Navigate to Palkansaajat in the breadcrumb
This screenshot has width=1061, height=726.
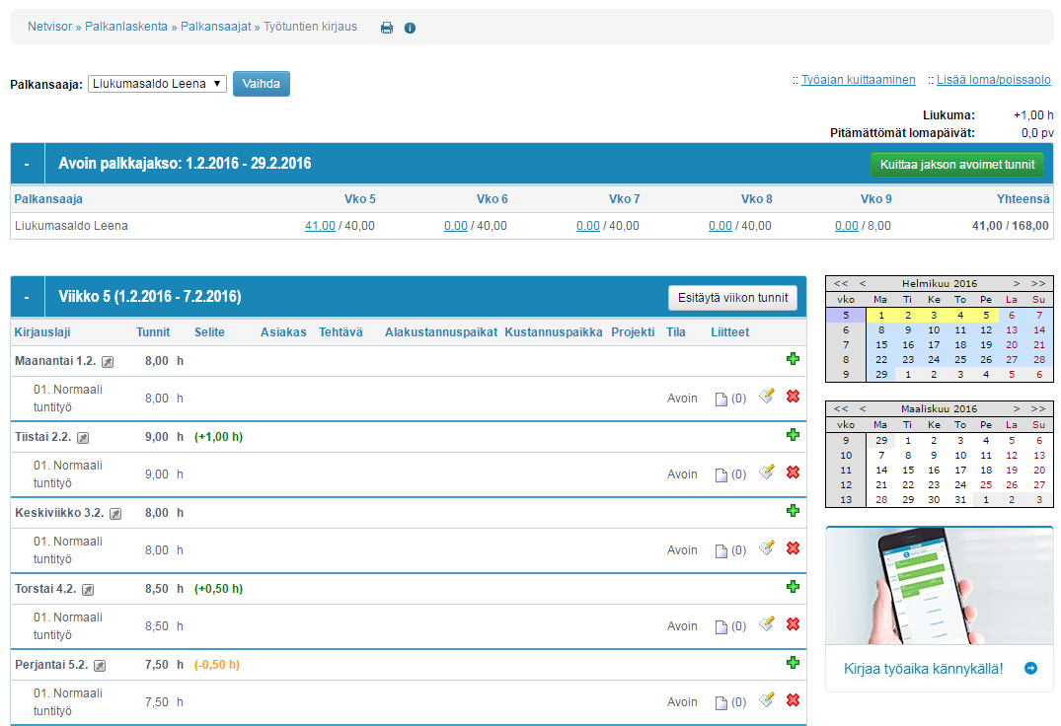[215, 27]
